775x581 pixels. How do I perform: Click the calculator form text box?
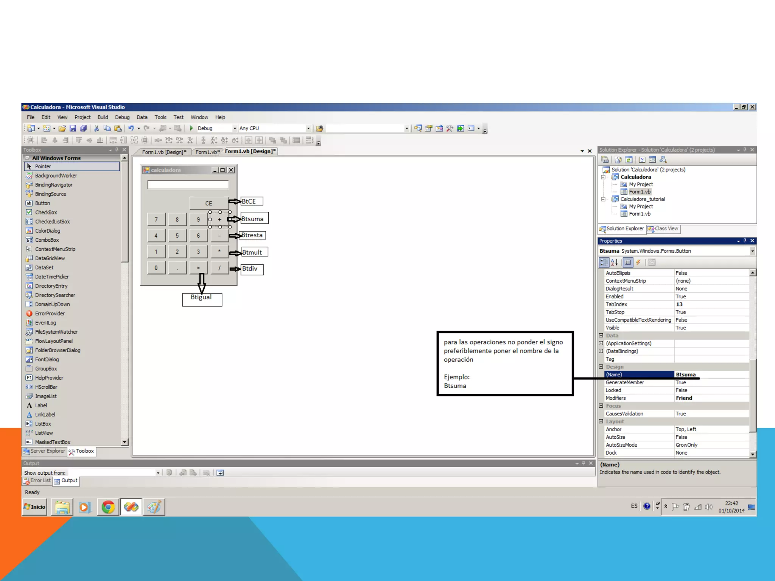coord(188,185)
